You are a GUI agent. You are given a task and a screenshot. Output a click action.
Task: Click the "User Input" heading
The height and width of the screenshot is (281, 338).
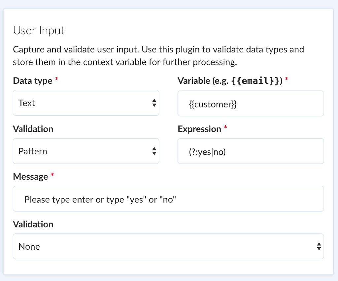39,31
